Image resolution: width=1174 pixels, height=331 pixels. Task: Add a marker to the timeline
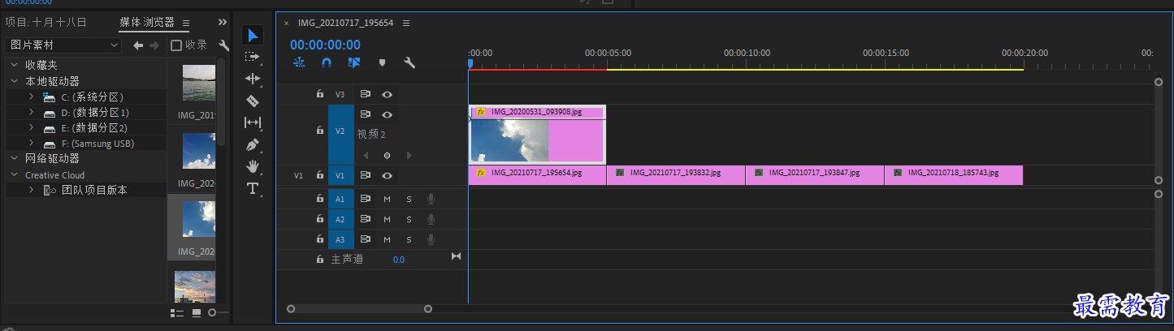(382, 62)
